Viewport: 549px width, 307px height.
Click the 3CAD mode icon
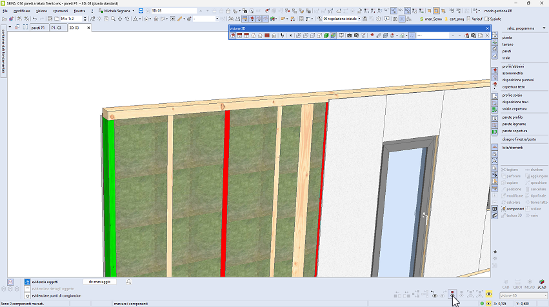542,283
